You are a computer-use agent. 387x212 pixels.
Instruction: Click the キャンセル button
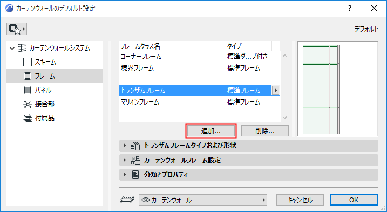(x=300, y=200)
